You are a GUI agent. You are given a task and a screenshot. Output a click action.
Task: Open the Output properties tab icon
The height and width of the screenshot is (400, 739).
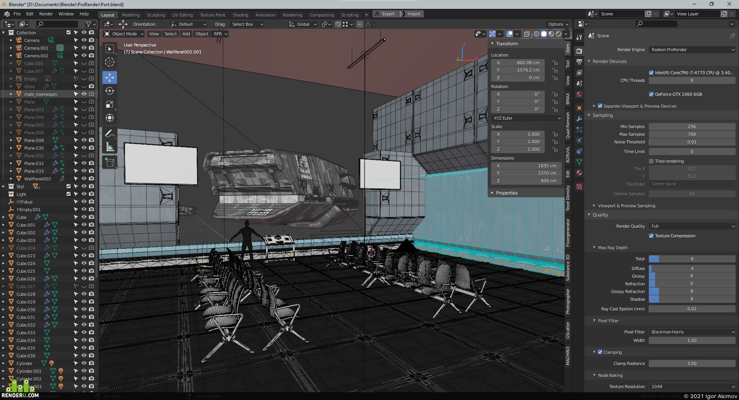click(579, 62)
